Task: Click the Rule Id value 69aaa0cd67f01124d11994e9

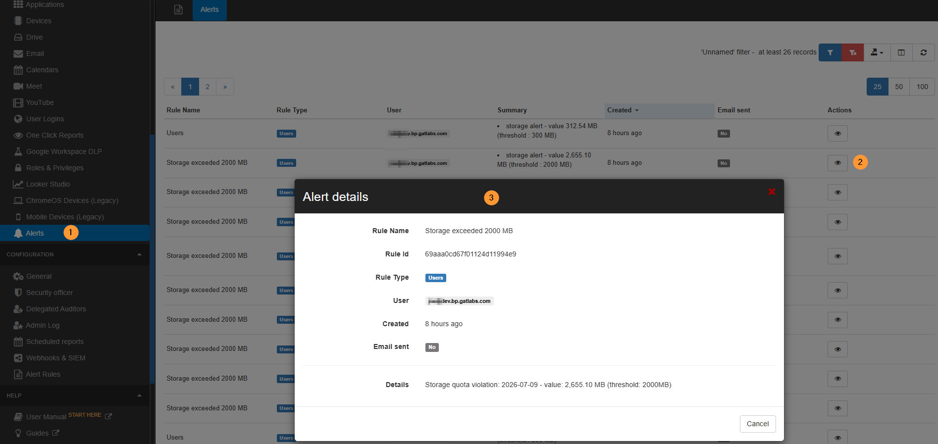Action: [470, 254]
